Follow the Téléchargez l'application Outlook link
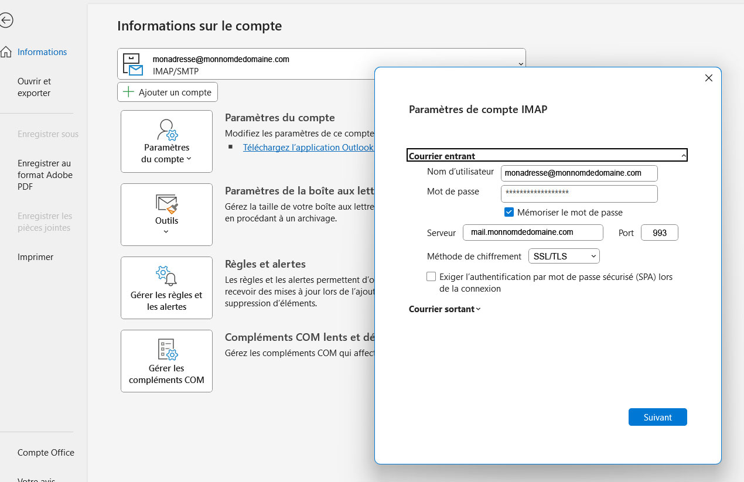 [x=308, y=148]
